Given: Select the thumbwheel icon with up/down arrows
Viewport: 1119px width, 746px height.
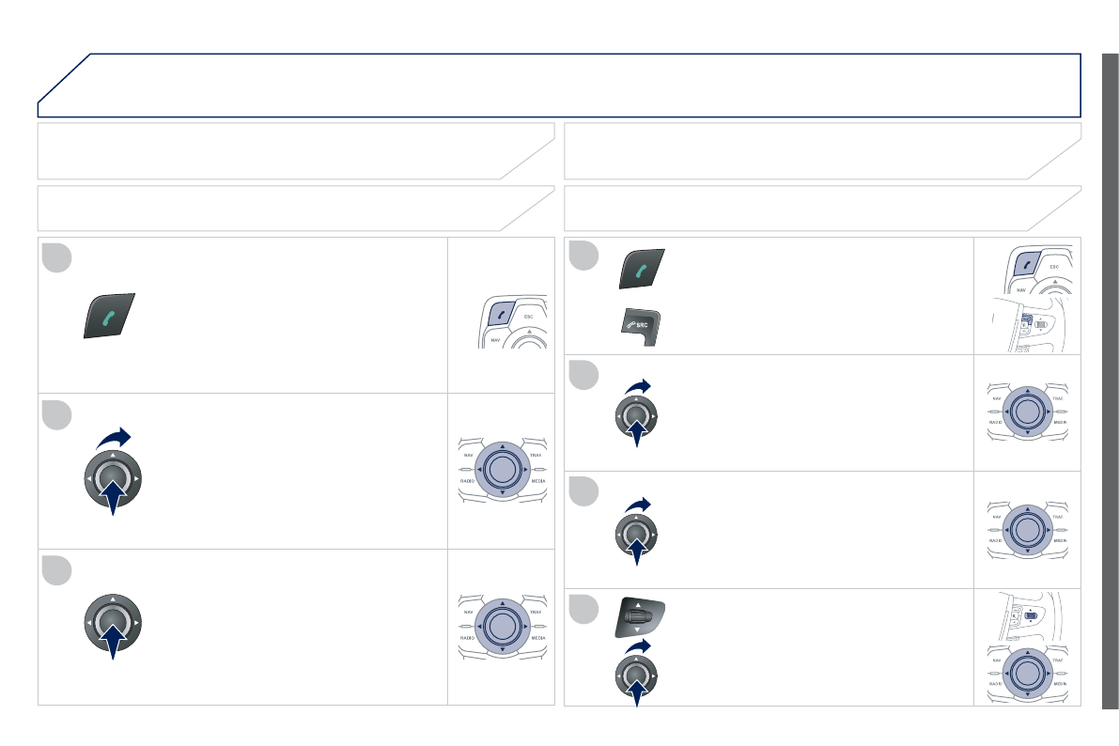Looking at the screenshot, I should tap(640, 617).
